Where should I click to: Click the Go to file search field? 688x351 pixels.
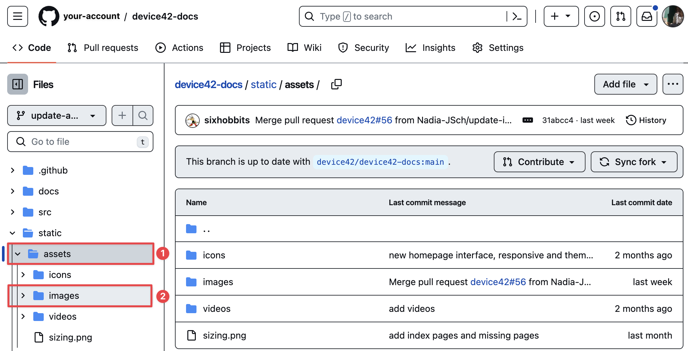coord(80,142)
